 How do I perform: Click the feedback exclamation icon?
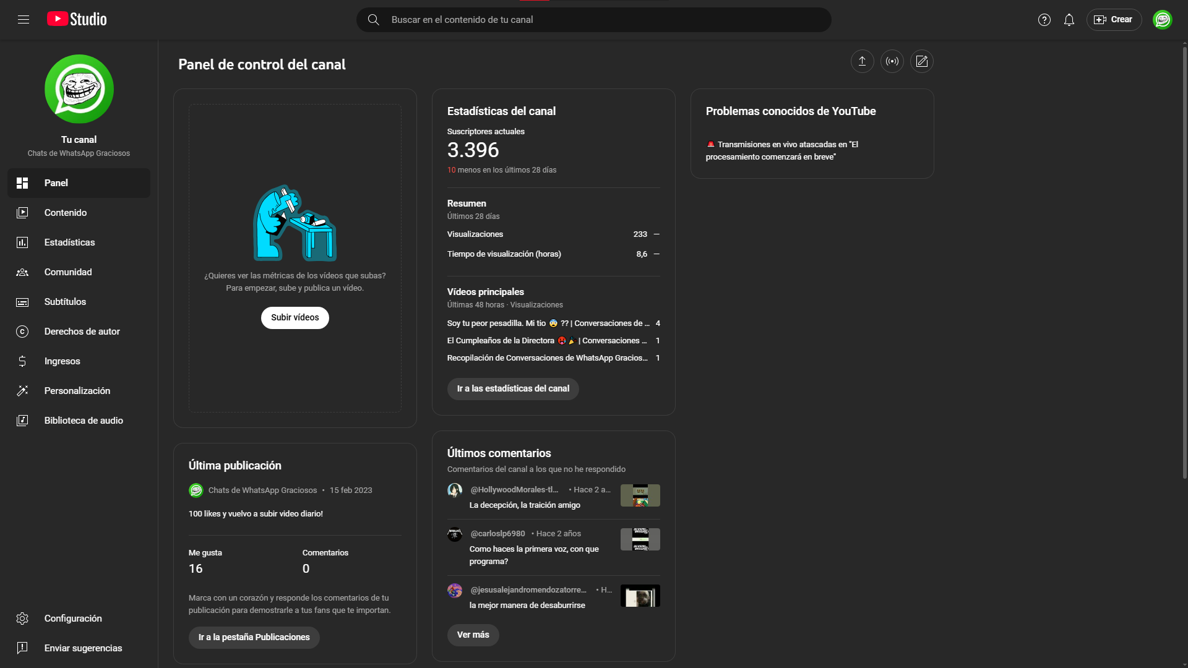click(22, 648)
